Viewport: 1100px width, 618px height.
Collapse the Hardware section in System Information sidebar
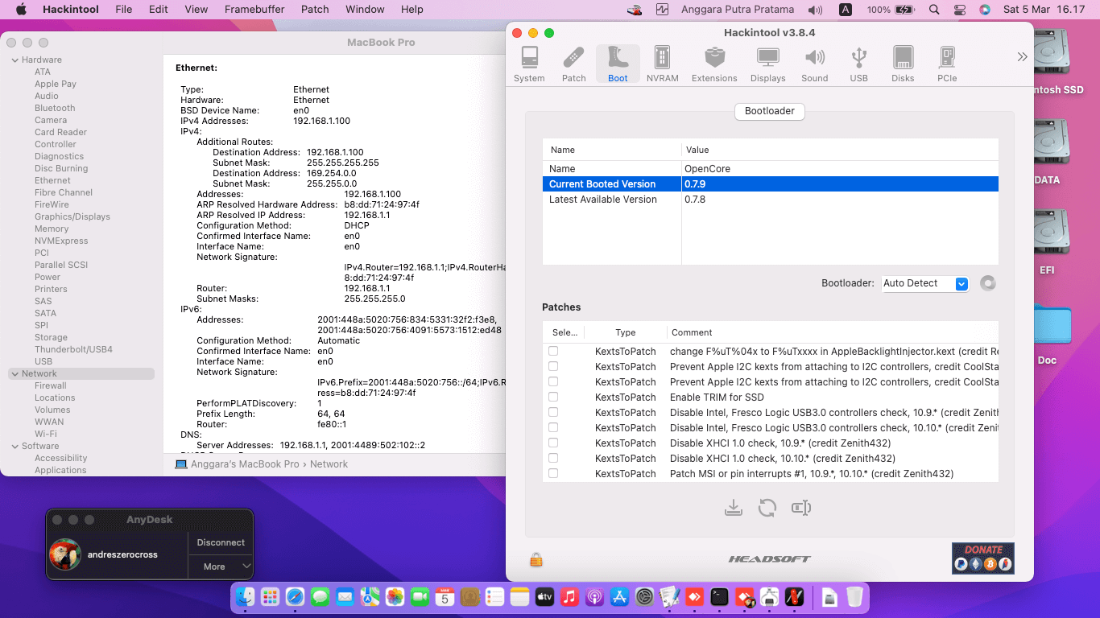[x=14, y=60]
